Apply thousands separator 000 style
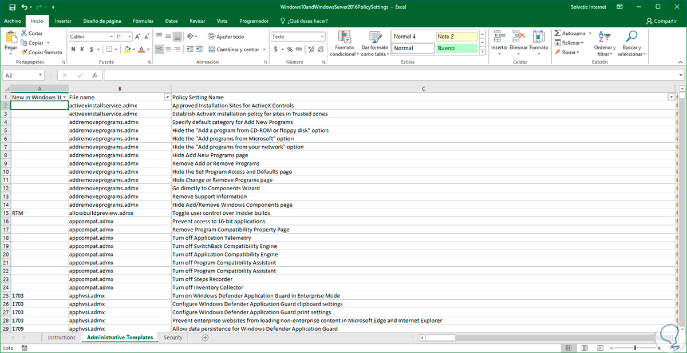 click(x=299, y=49)
